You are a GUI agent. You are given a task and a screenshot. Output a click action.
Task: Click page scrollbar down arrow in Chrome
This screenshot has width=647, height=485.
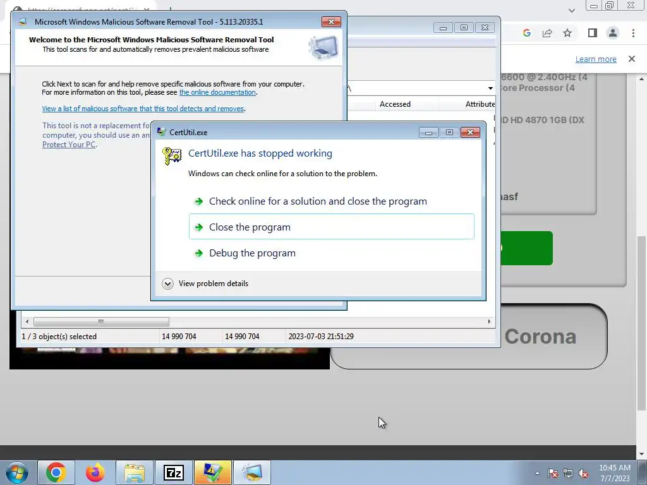[642, 454]
